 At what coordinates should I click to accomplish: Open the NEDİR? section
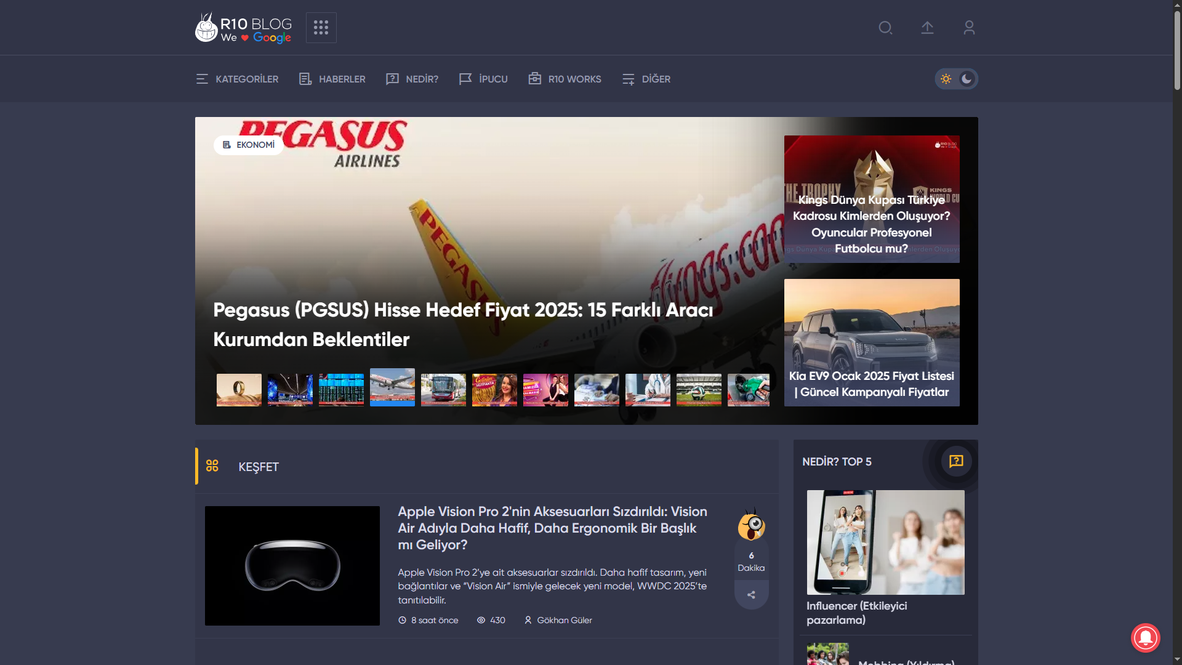click(412, 79)
